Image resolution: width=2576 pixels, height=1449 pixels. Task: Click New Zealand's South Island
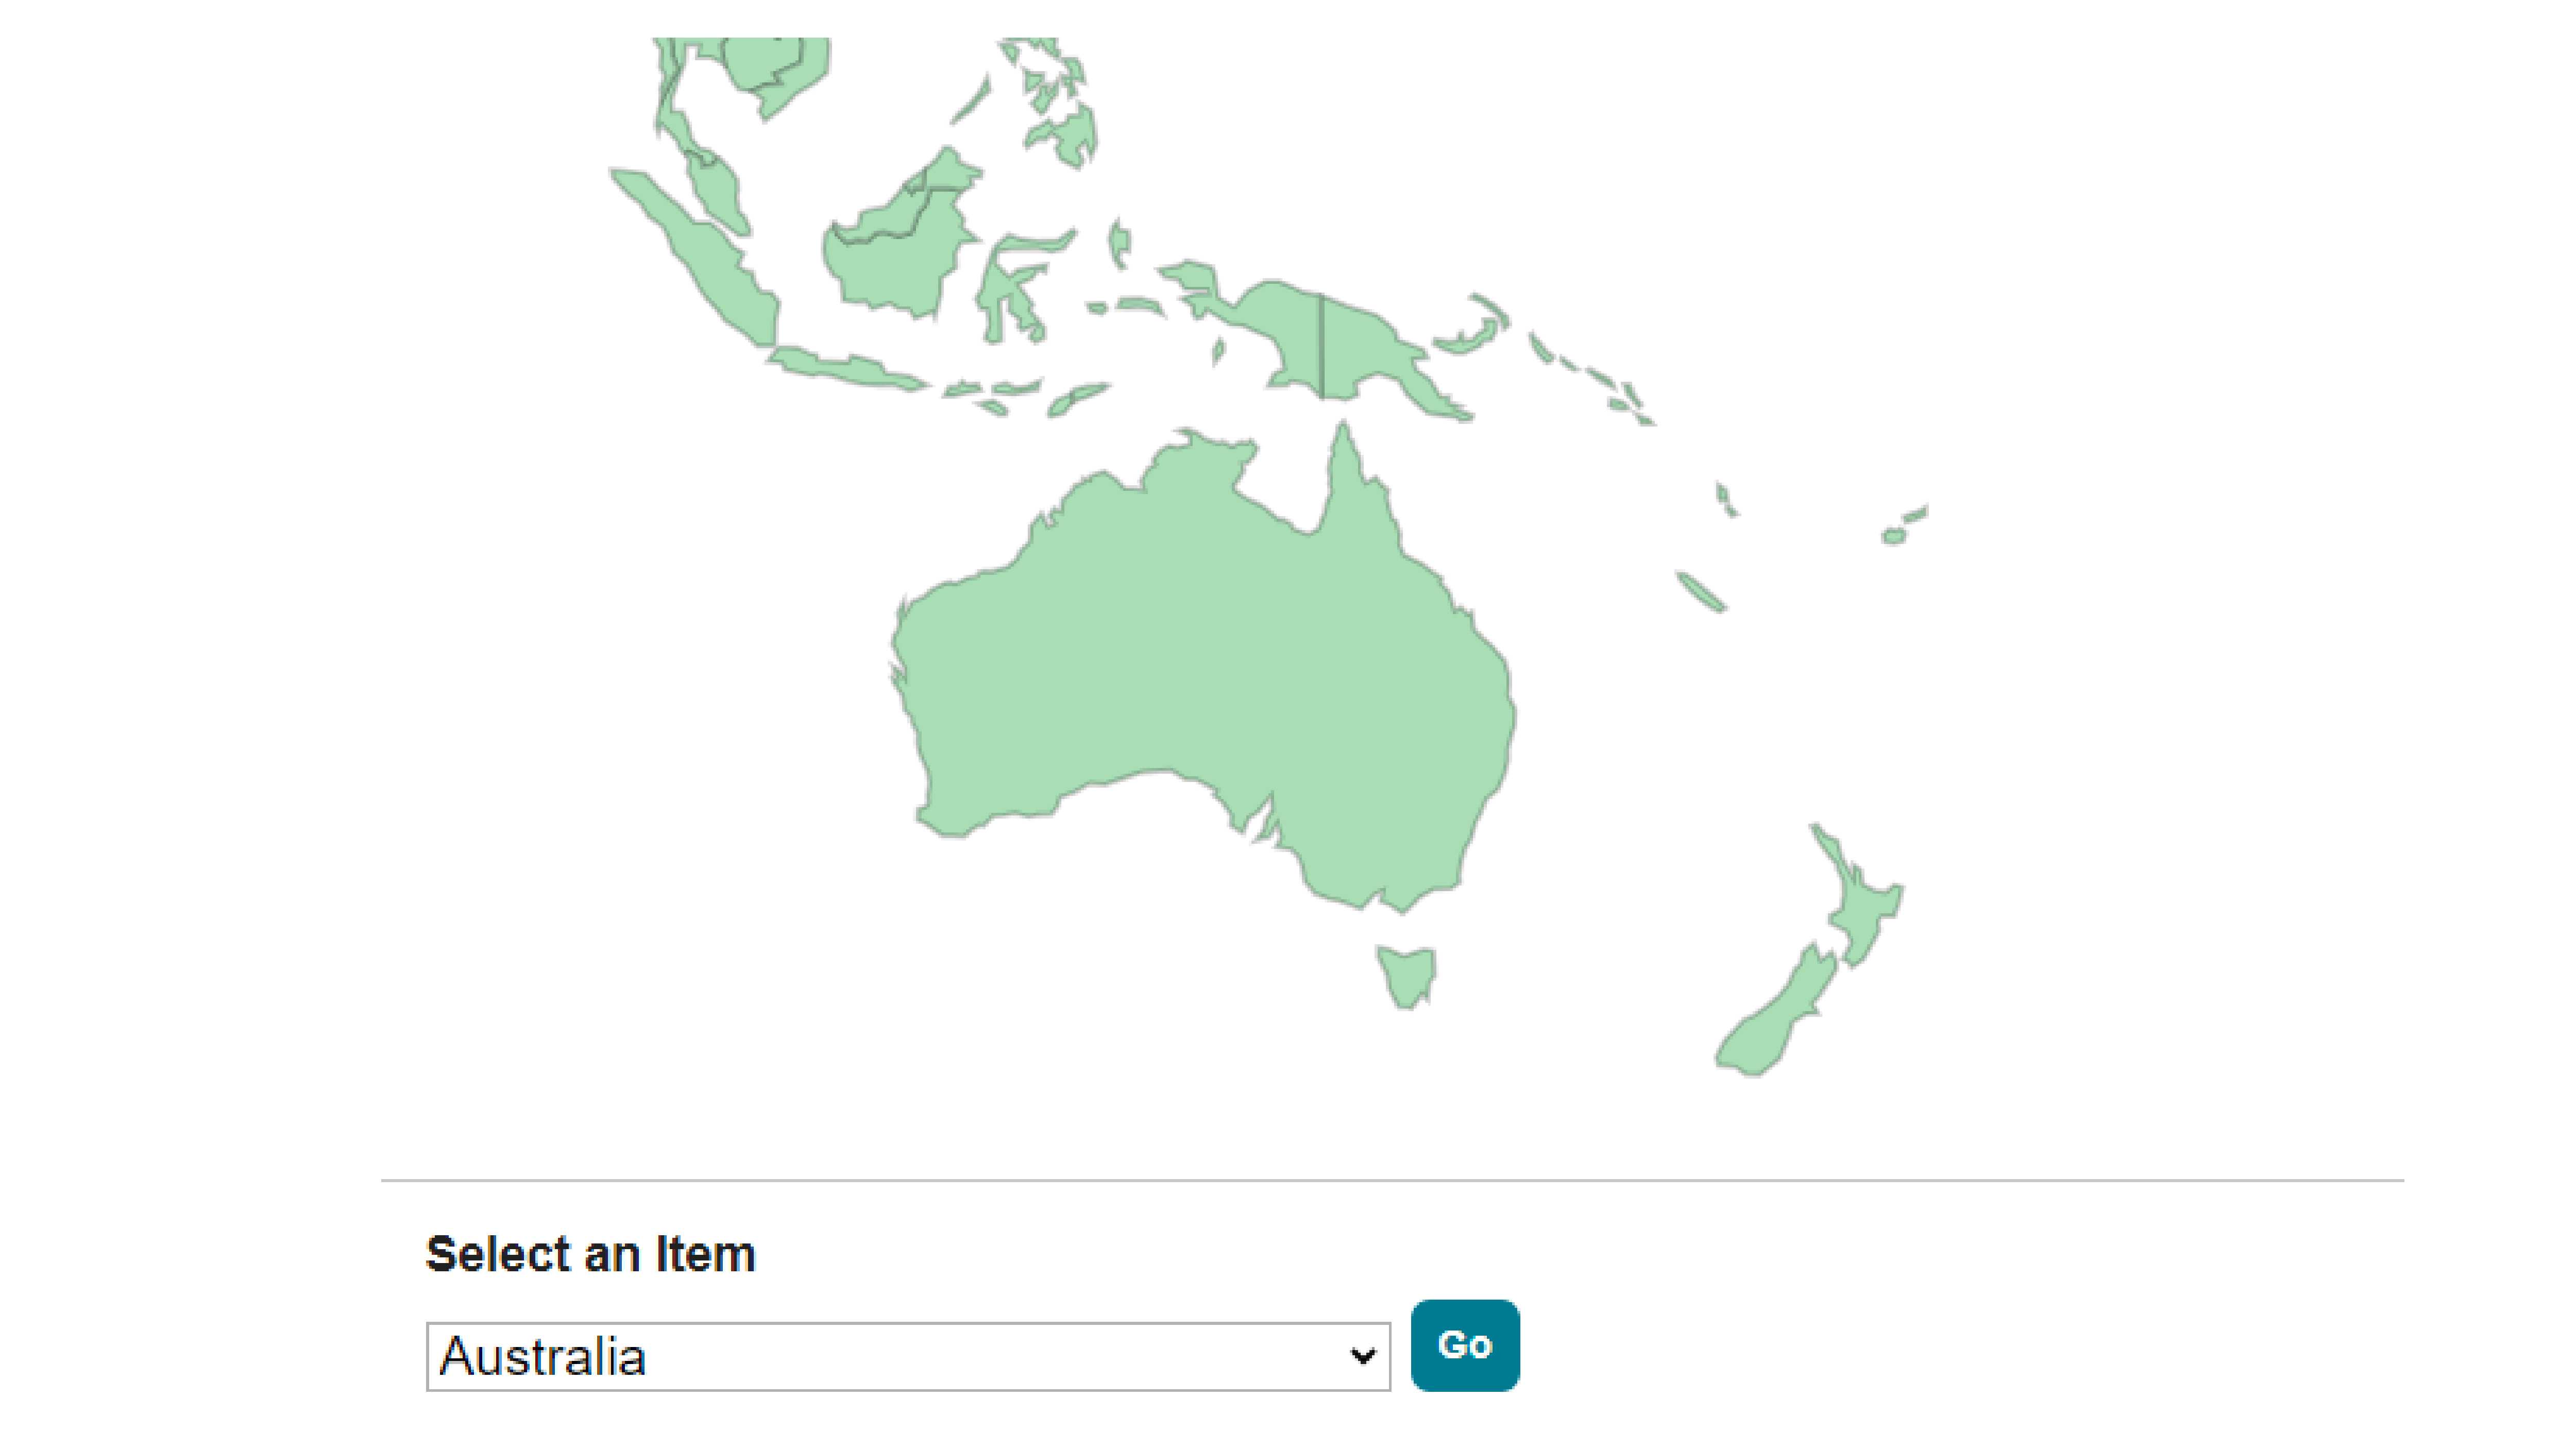pyautogui.click(x=1775, y=1020)
